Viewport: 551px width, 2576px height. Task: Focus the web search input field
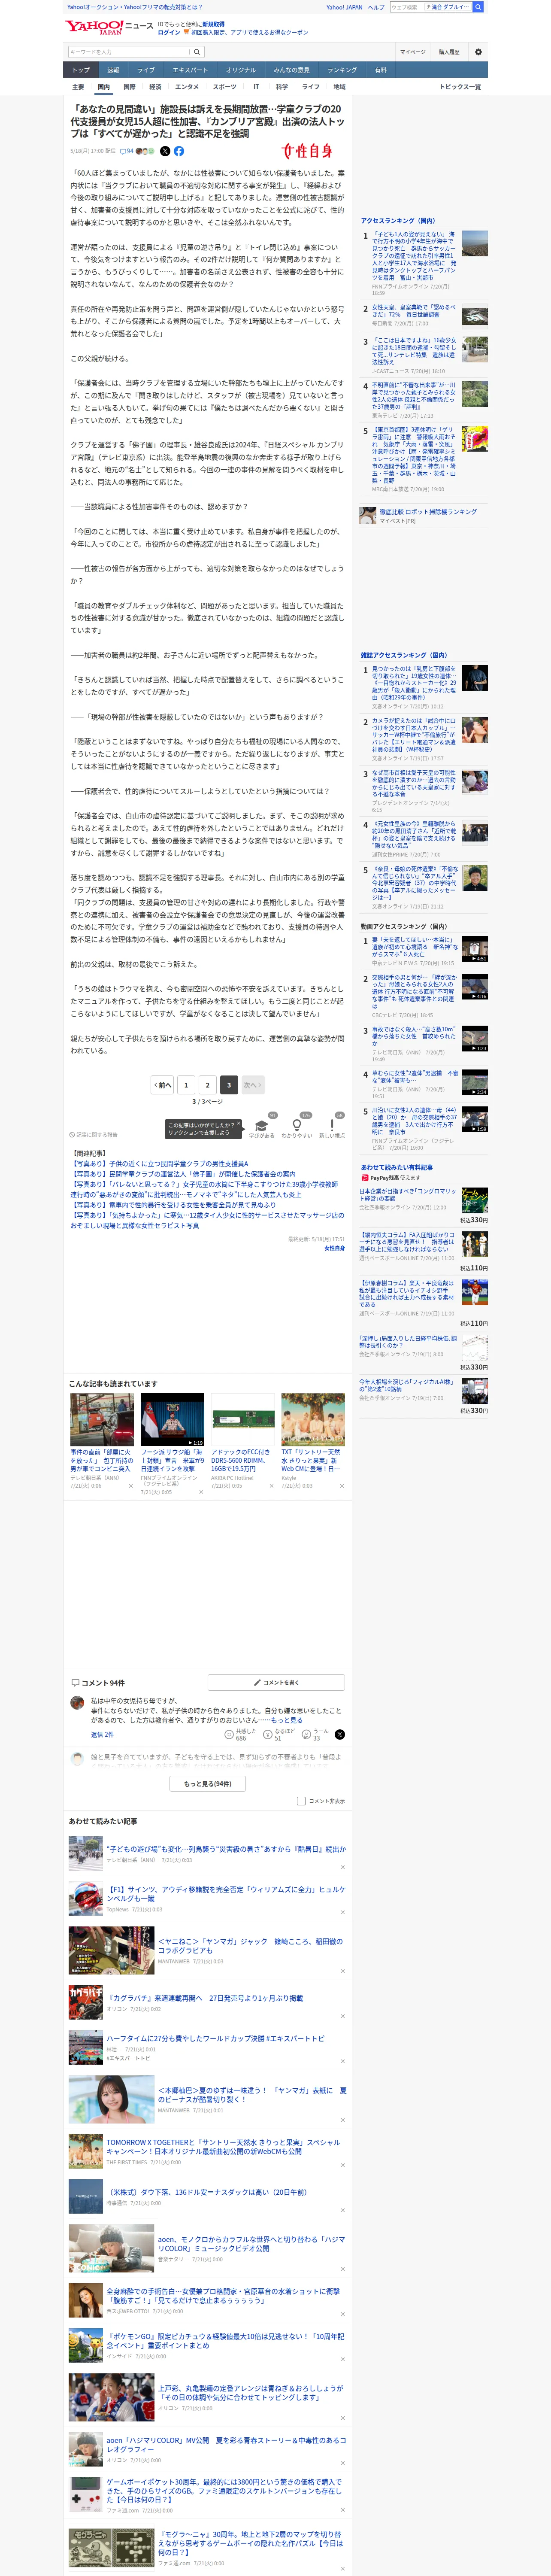click(406, 7)
